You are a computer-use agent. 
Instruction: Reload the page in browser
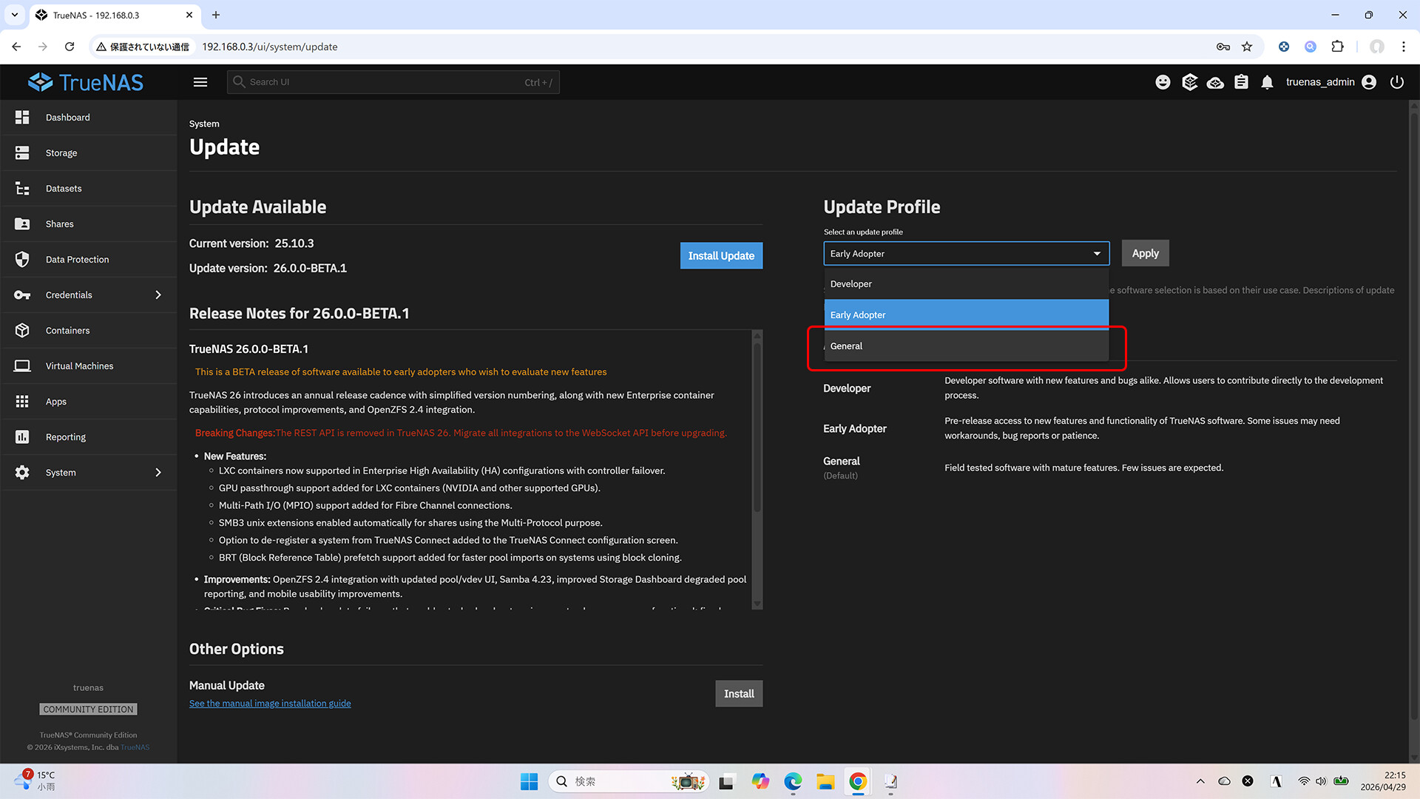tap(70, 47)
